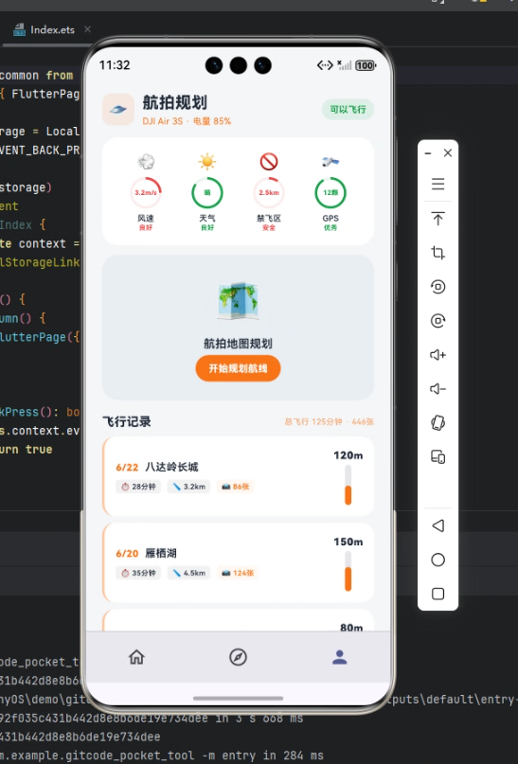The width and height of the screenshot is (518, 764).
Task: Tap the world map icon
Action: tap(238, 300)
